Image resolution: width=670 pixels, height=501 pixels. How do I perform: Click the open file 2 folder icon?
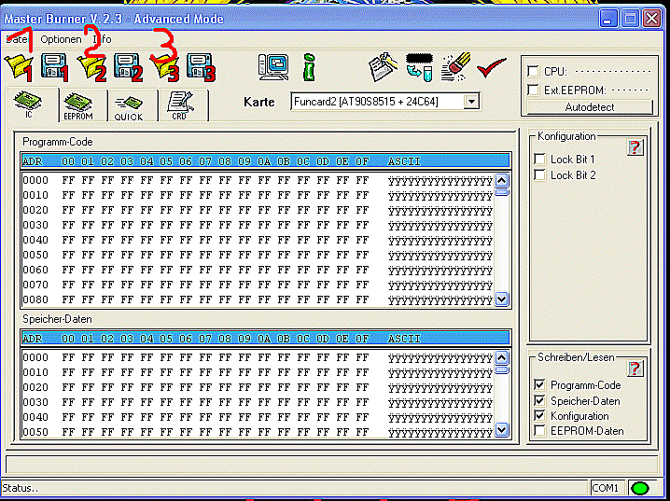click(x=90, y=64)
